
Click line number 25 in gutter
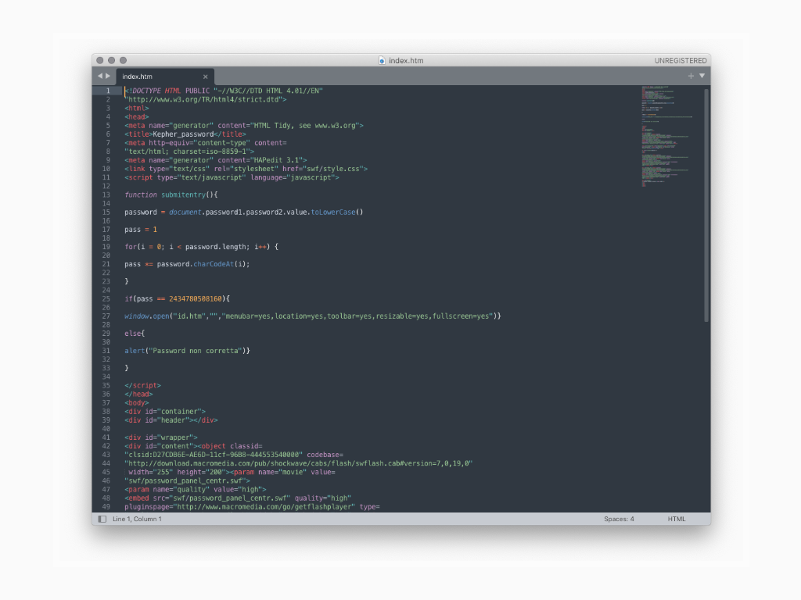click(106, 299)
